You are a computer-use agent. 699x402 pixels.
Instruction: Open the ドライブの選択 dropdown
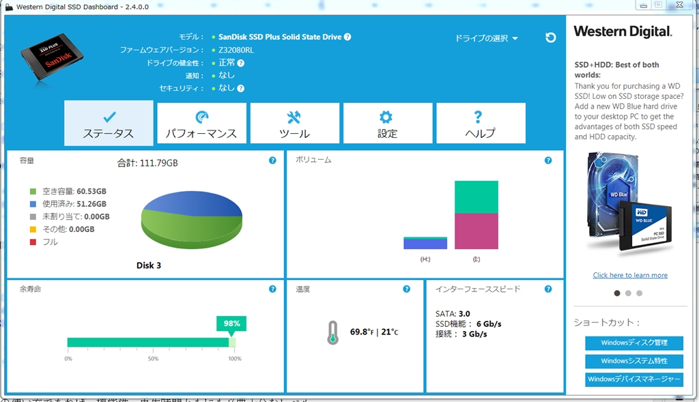(x=486, y=38)
